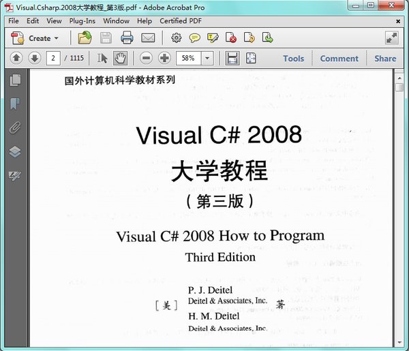The width and height of the screenshot is (409, 351).
Task: Toggle full screen read mode icon
Action: pyautogui.click(x=392, y=38)
